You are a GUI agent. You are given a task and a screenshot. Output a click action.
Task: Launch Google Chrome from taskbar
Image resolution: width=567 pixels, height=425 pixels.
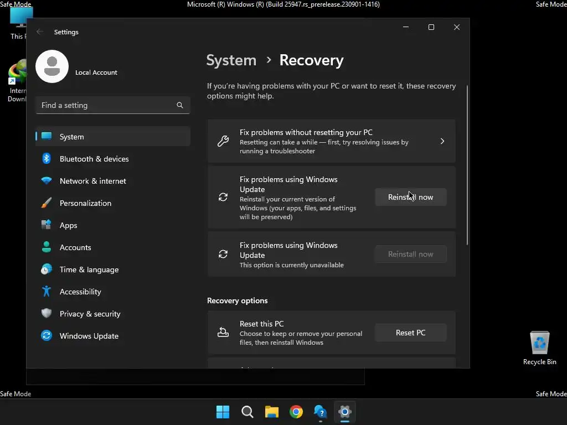coord(296,412)
